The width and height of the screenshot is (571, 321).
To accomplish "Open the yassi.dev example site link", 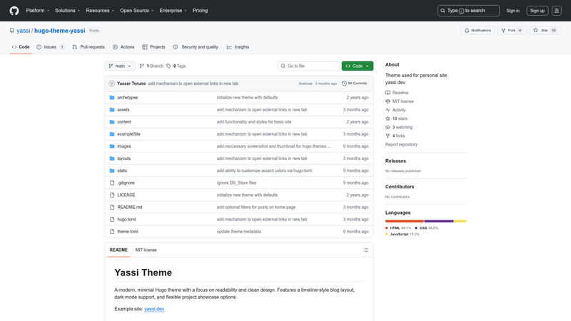I will click(x=154, y=309).
